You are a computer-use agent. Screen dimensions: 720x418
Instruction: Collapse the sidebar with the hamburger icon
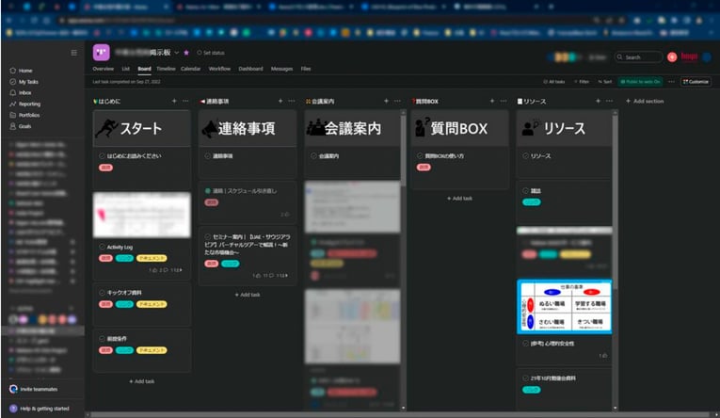tap(74, 52)
